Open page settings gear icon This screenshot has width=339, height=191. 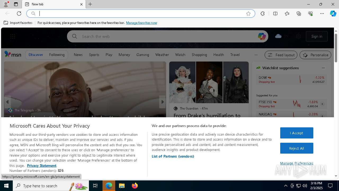click(298, 36)
